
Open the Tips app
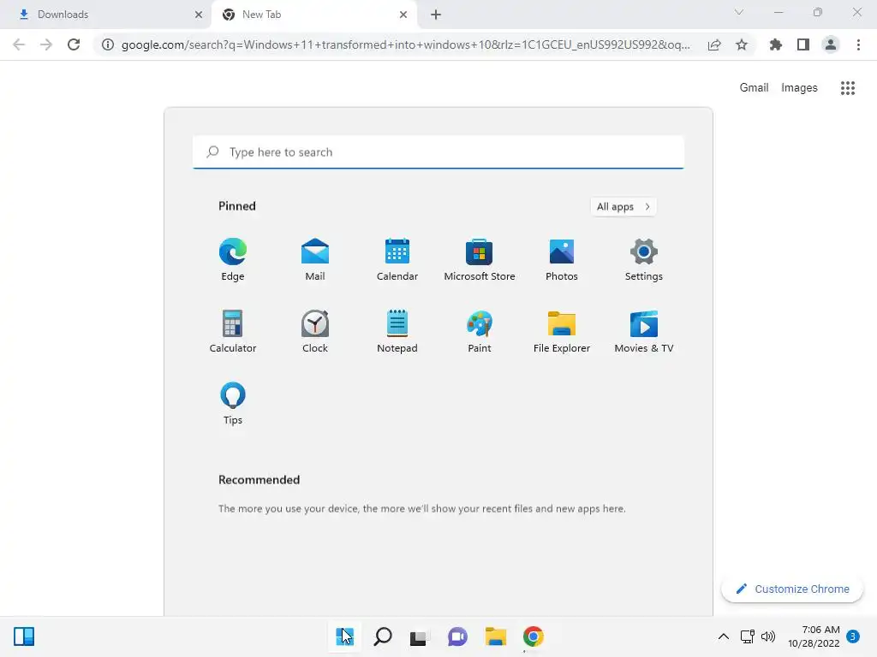point(233,404)
